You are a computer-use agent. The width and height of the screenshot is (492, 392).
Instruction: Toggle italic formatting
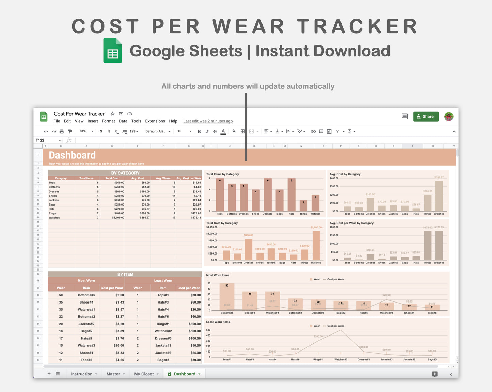point(207,131)
